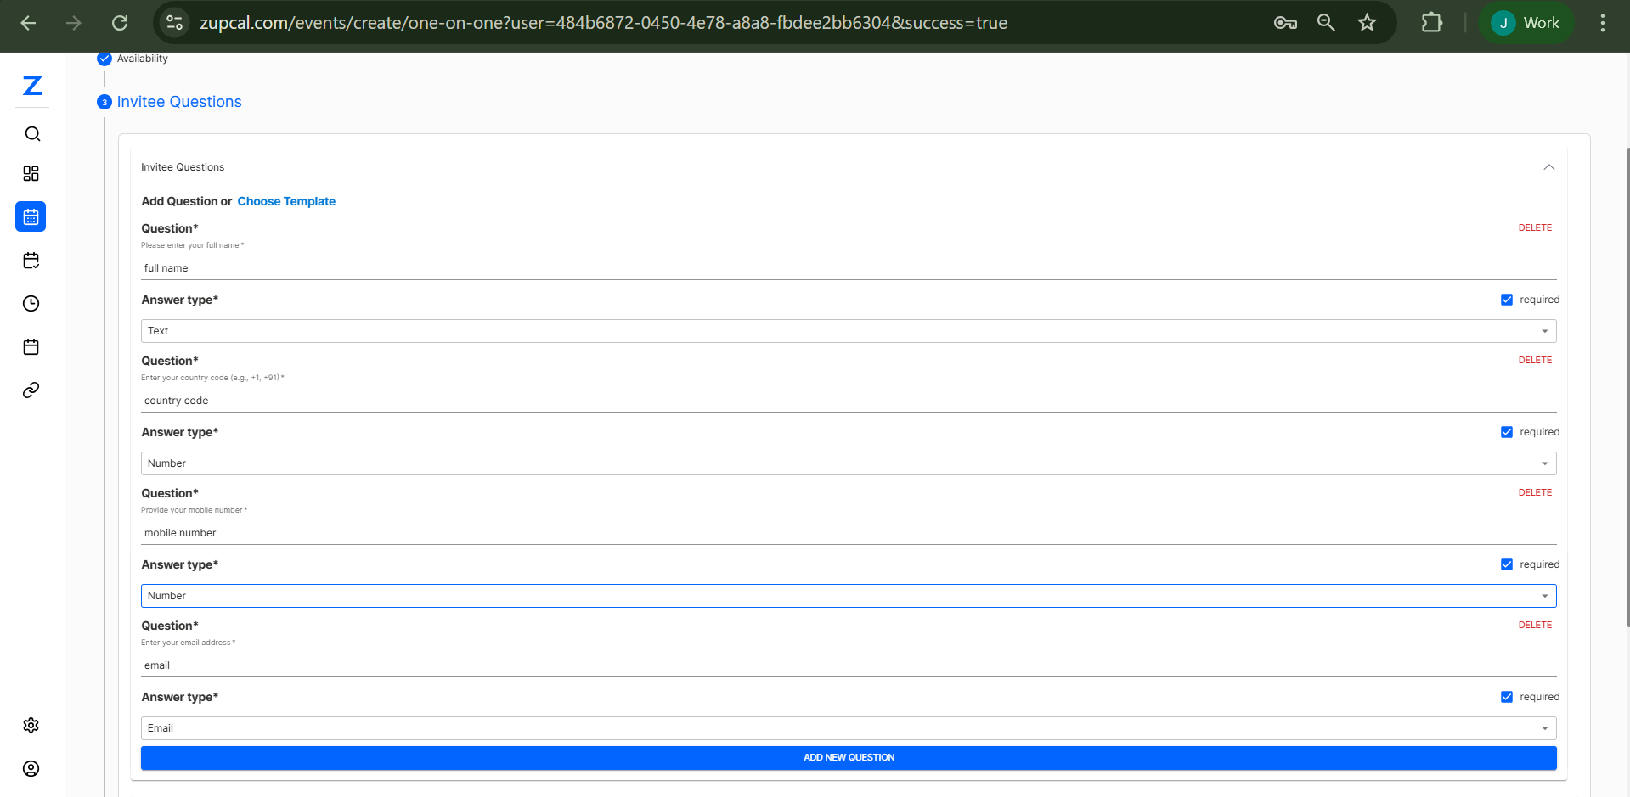
Task: Uncheck required for the full name question
Action: coord(1507,300)
